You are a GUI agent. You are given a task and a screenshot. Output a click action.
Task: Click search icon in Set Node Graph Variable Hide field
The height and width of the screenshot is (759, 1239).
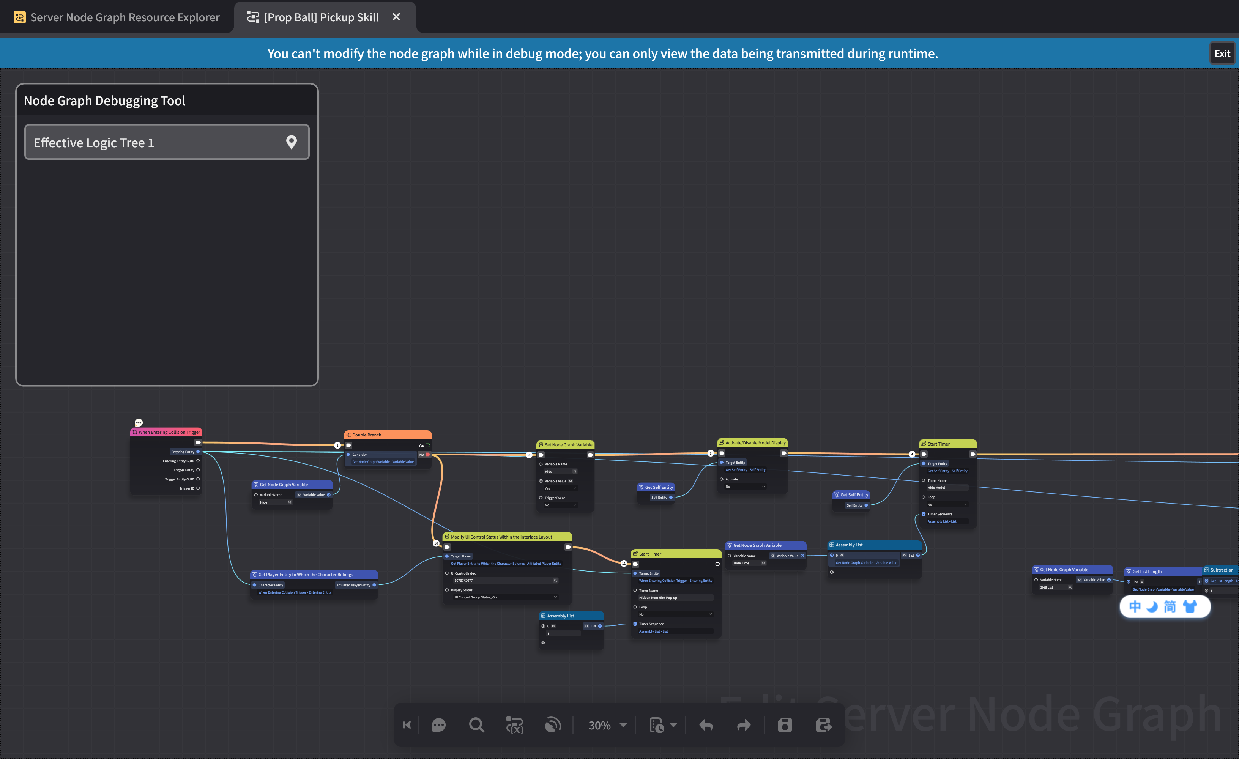pos(575,471)
